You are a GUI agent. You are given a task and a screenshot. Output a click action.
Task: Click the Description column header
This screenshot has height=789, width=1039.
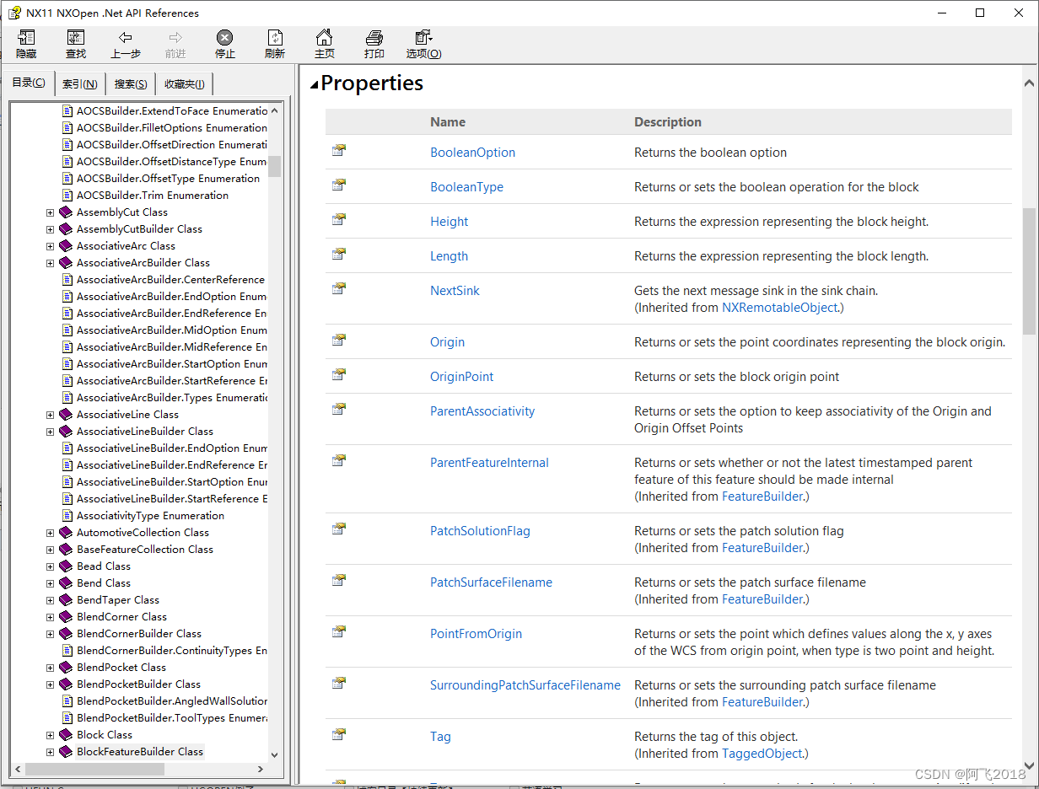click(x=667, y=122)
